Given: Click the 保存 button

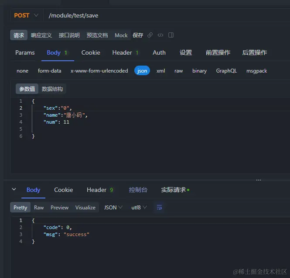Looking at the screenshot, I should [x=138, y=35].
